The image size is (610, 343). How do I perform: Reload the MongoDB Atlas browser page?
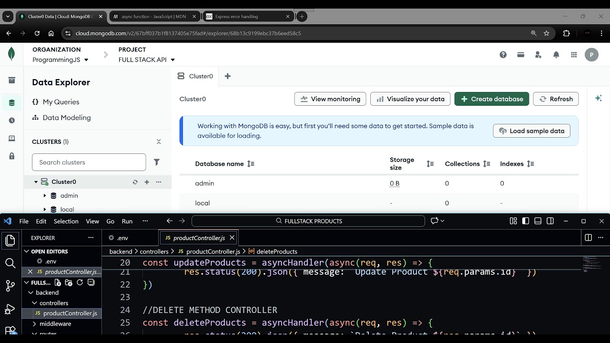(37, 33)
